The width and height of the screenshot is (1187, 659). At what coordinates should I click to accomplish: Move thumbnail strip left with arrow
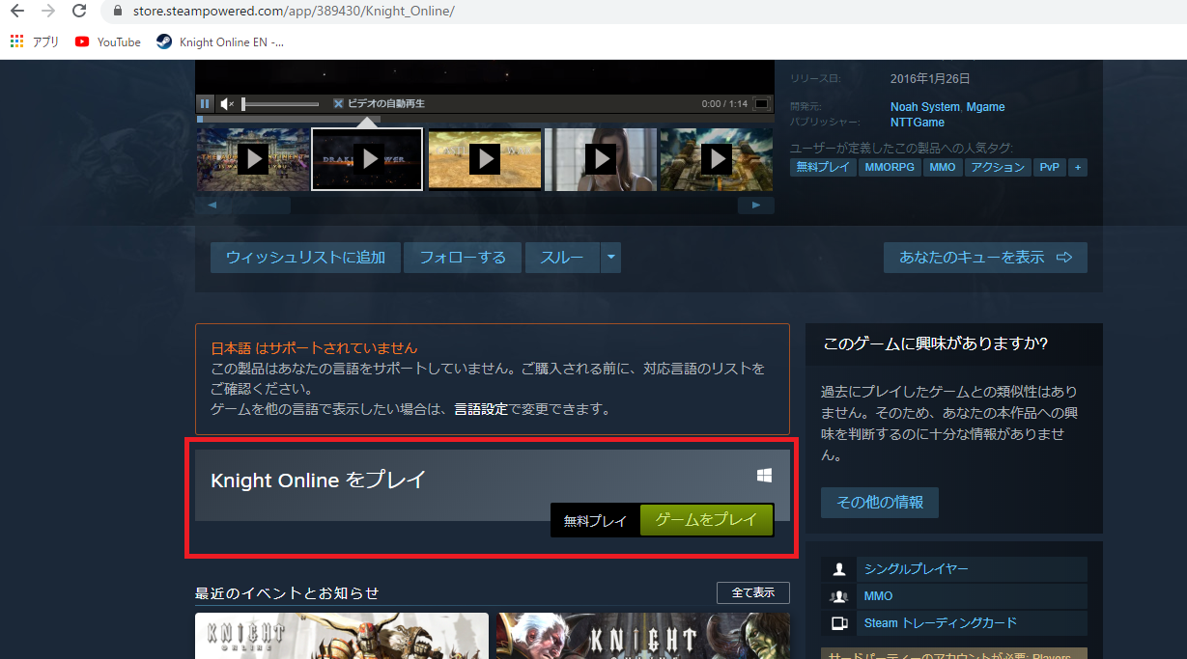(212, 206)
